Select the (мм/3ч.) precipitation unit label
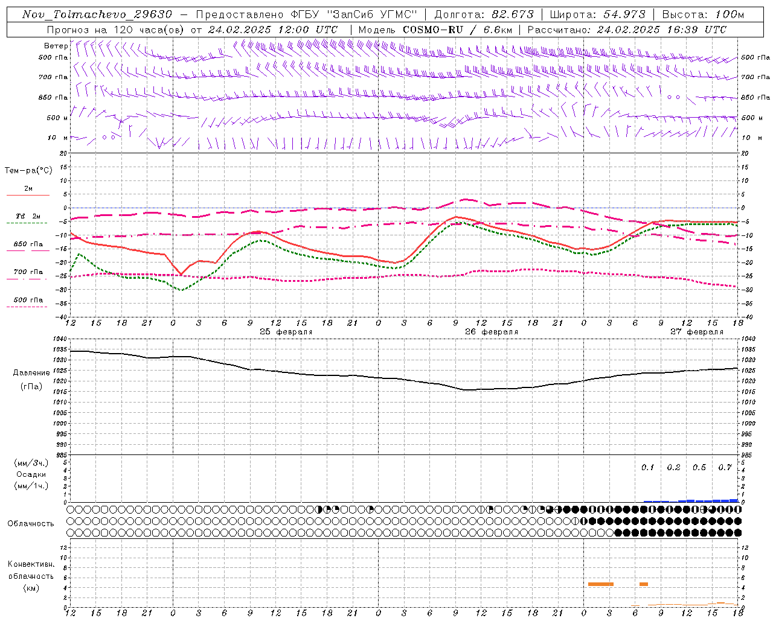The image size is (773, 618). click(x=31, y=463)
